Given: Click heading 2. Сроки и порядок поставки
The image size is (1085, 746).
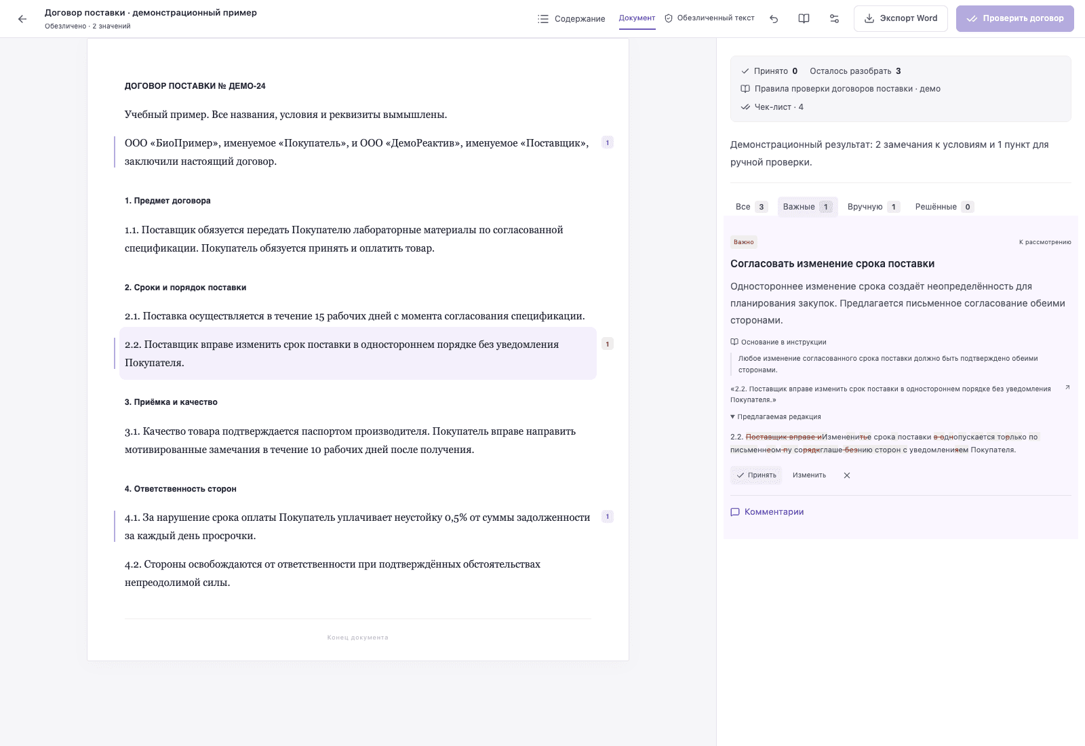Looking at the screenshot, I should pyautogui.click(x=185, y=288).
